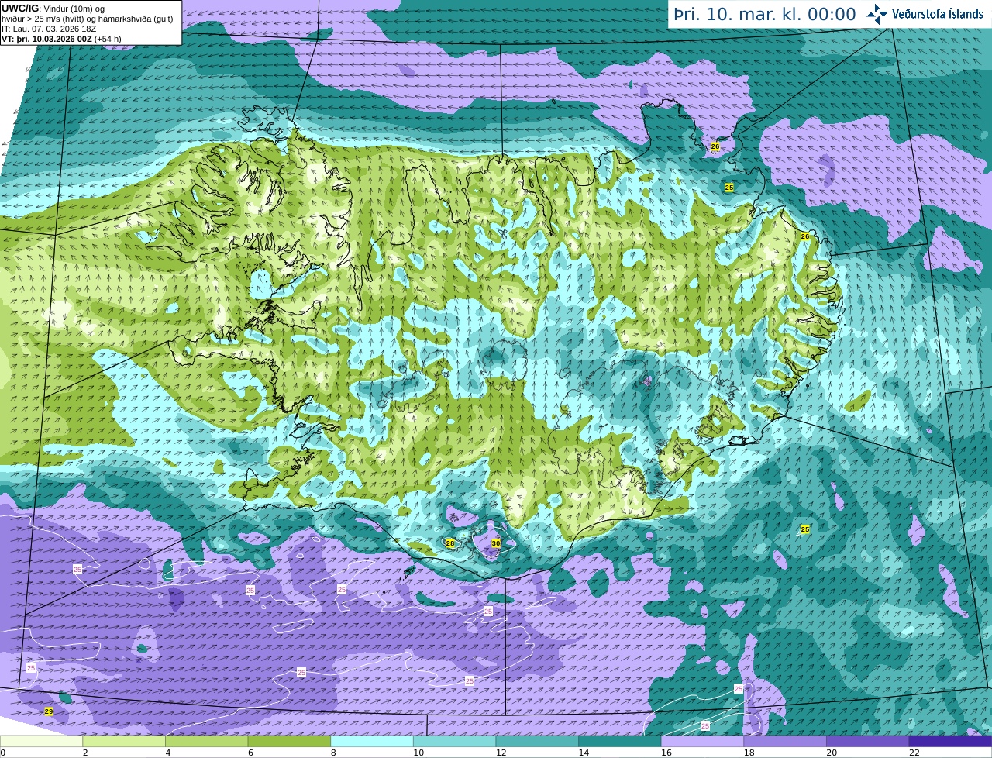Click the IT: Lau. 07. 03. 2026 18Z line
The height and width of the screenshot is (758, 992).
pos(50,29)
